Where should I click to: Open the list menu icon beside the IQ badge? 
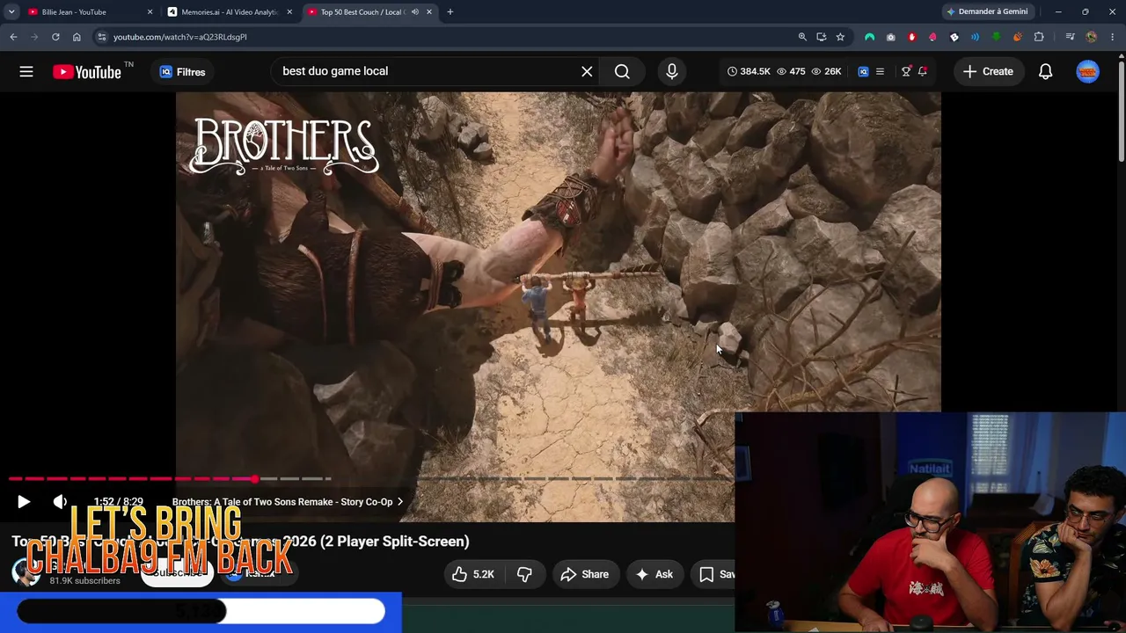pos(880,71)
